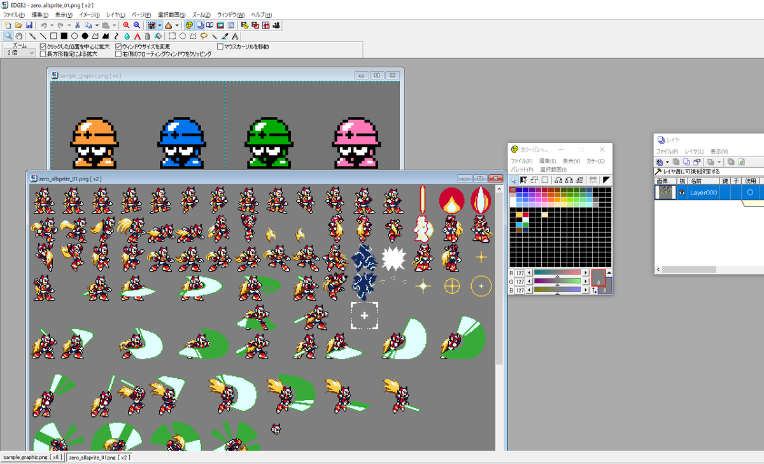The width and height of the screenshot is (764, 464).
Task: Click the color palette window icon in toolbar
Action: [189, 25]
